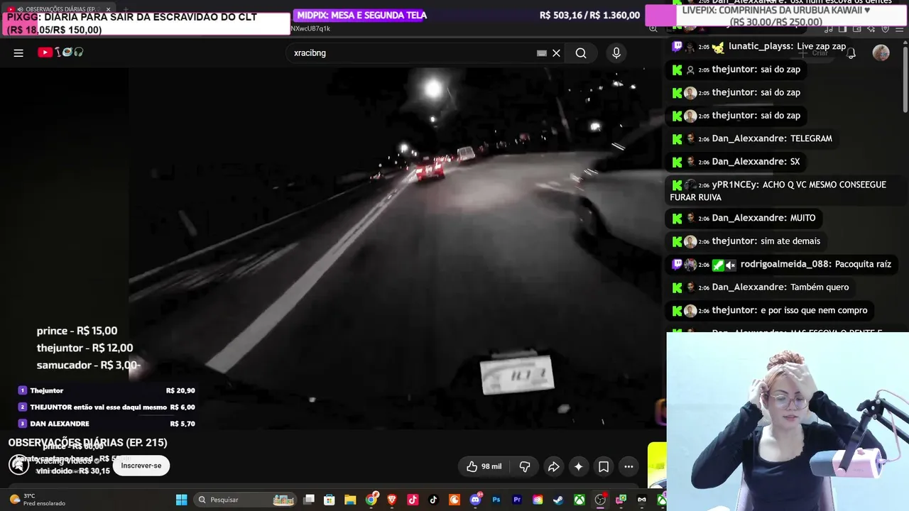Switch to Google Chrome on the taskbar
Screen dimensions: 909x511
(371, 500)
